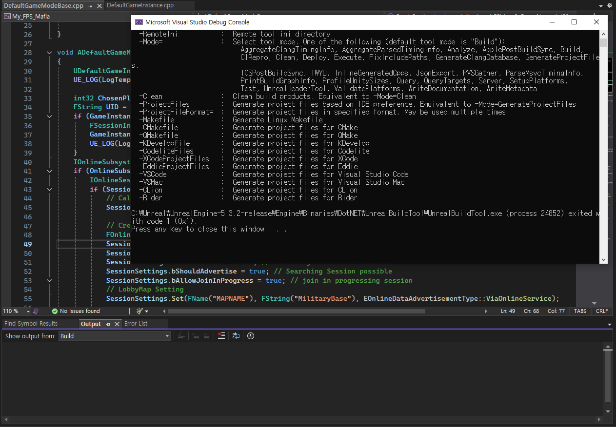Click the Find Message in Code icon
Screen dimensions: 616x427
point(181,336)
